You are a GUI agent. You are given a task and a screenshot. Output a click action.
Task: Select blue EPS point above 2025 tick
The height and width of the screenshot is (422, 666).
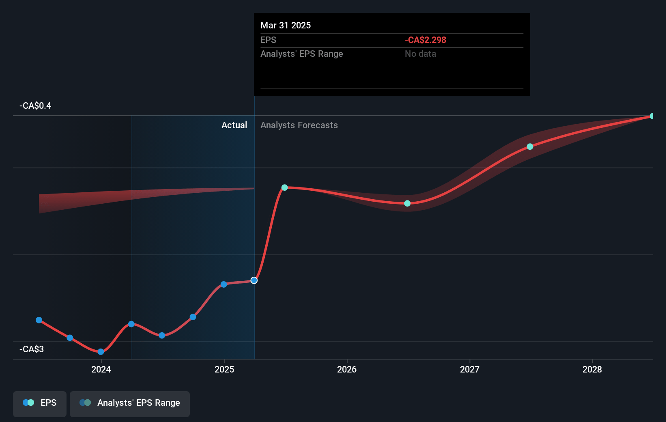224,284
